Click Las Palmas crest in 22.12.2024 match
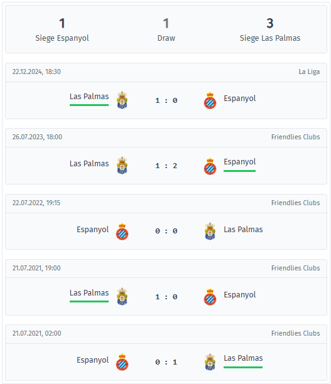Screen dimensions: 331x384 tap(122, 100)
